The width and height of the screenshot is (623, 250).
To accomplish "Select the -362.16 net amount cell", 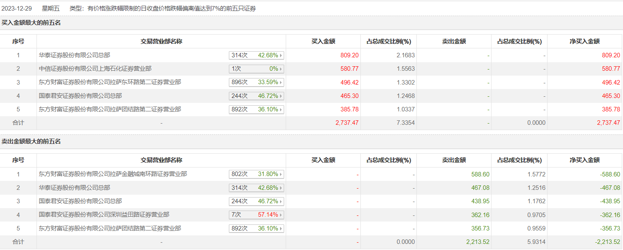I will coord(610,215).
